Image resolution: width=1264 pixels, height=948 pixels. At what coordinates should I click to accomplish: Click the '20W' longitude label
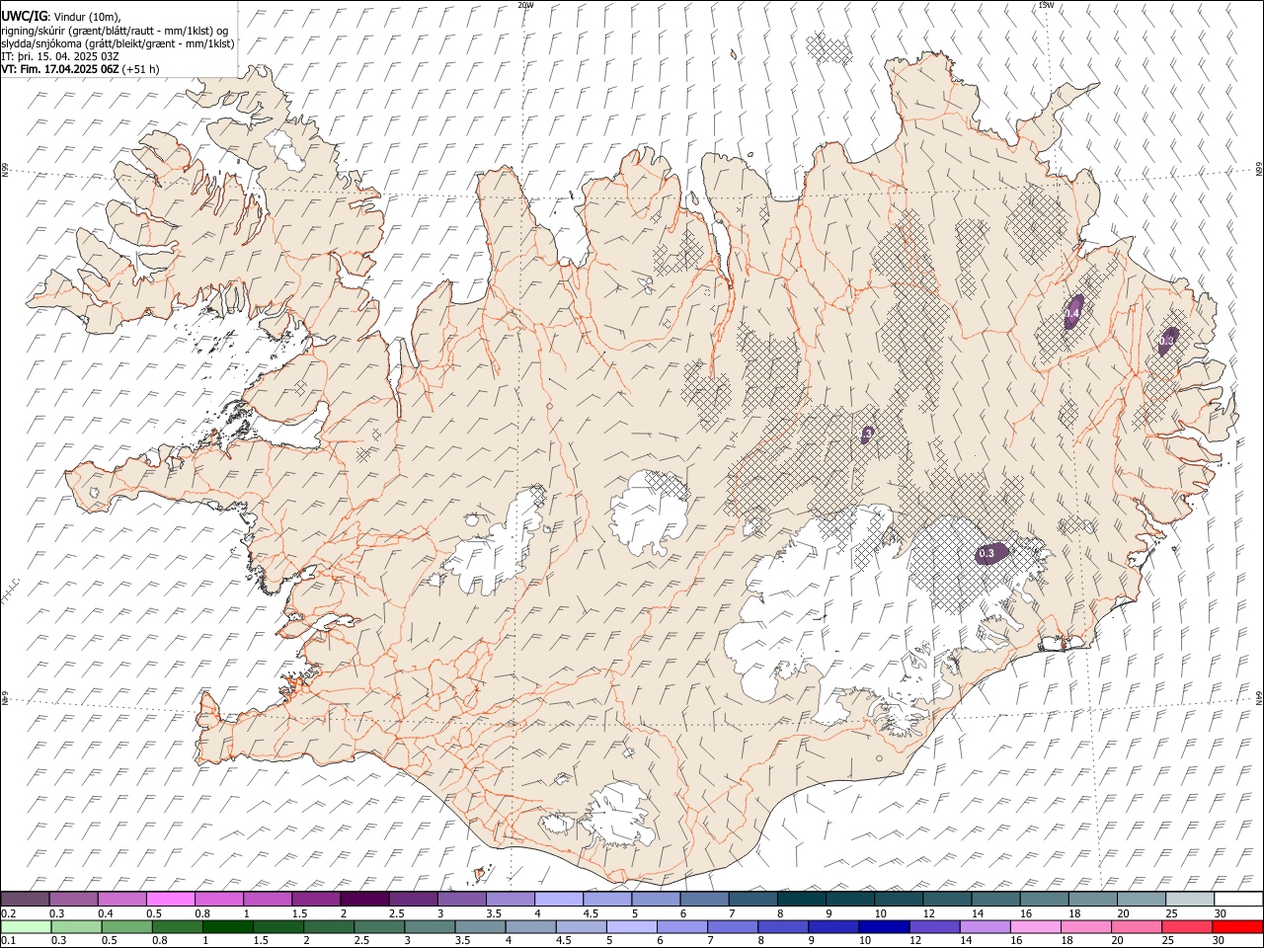point(525,5)
